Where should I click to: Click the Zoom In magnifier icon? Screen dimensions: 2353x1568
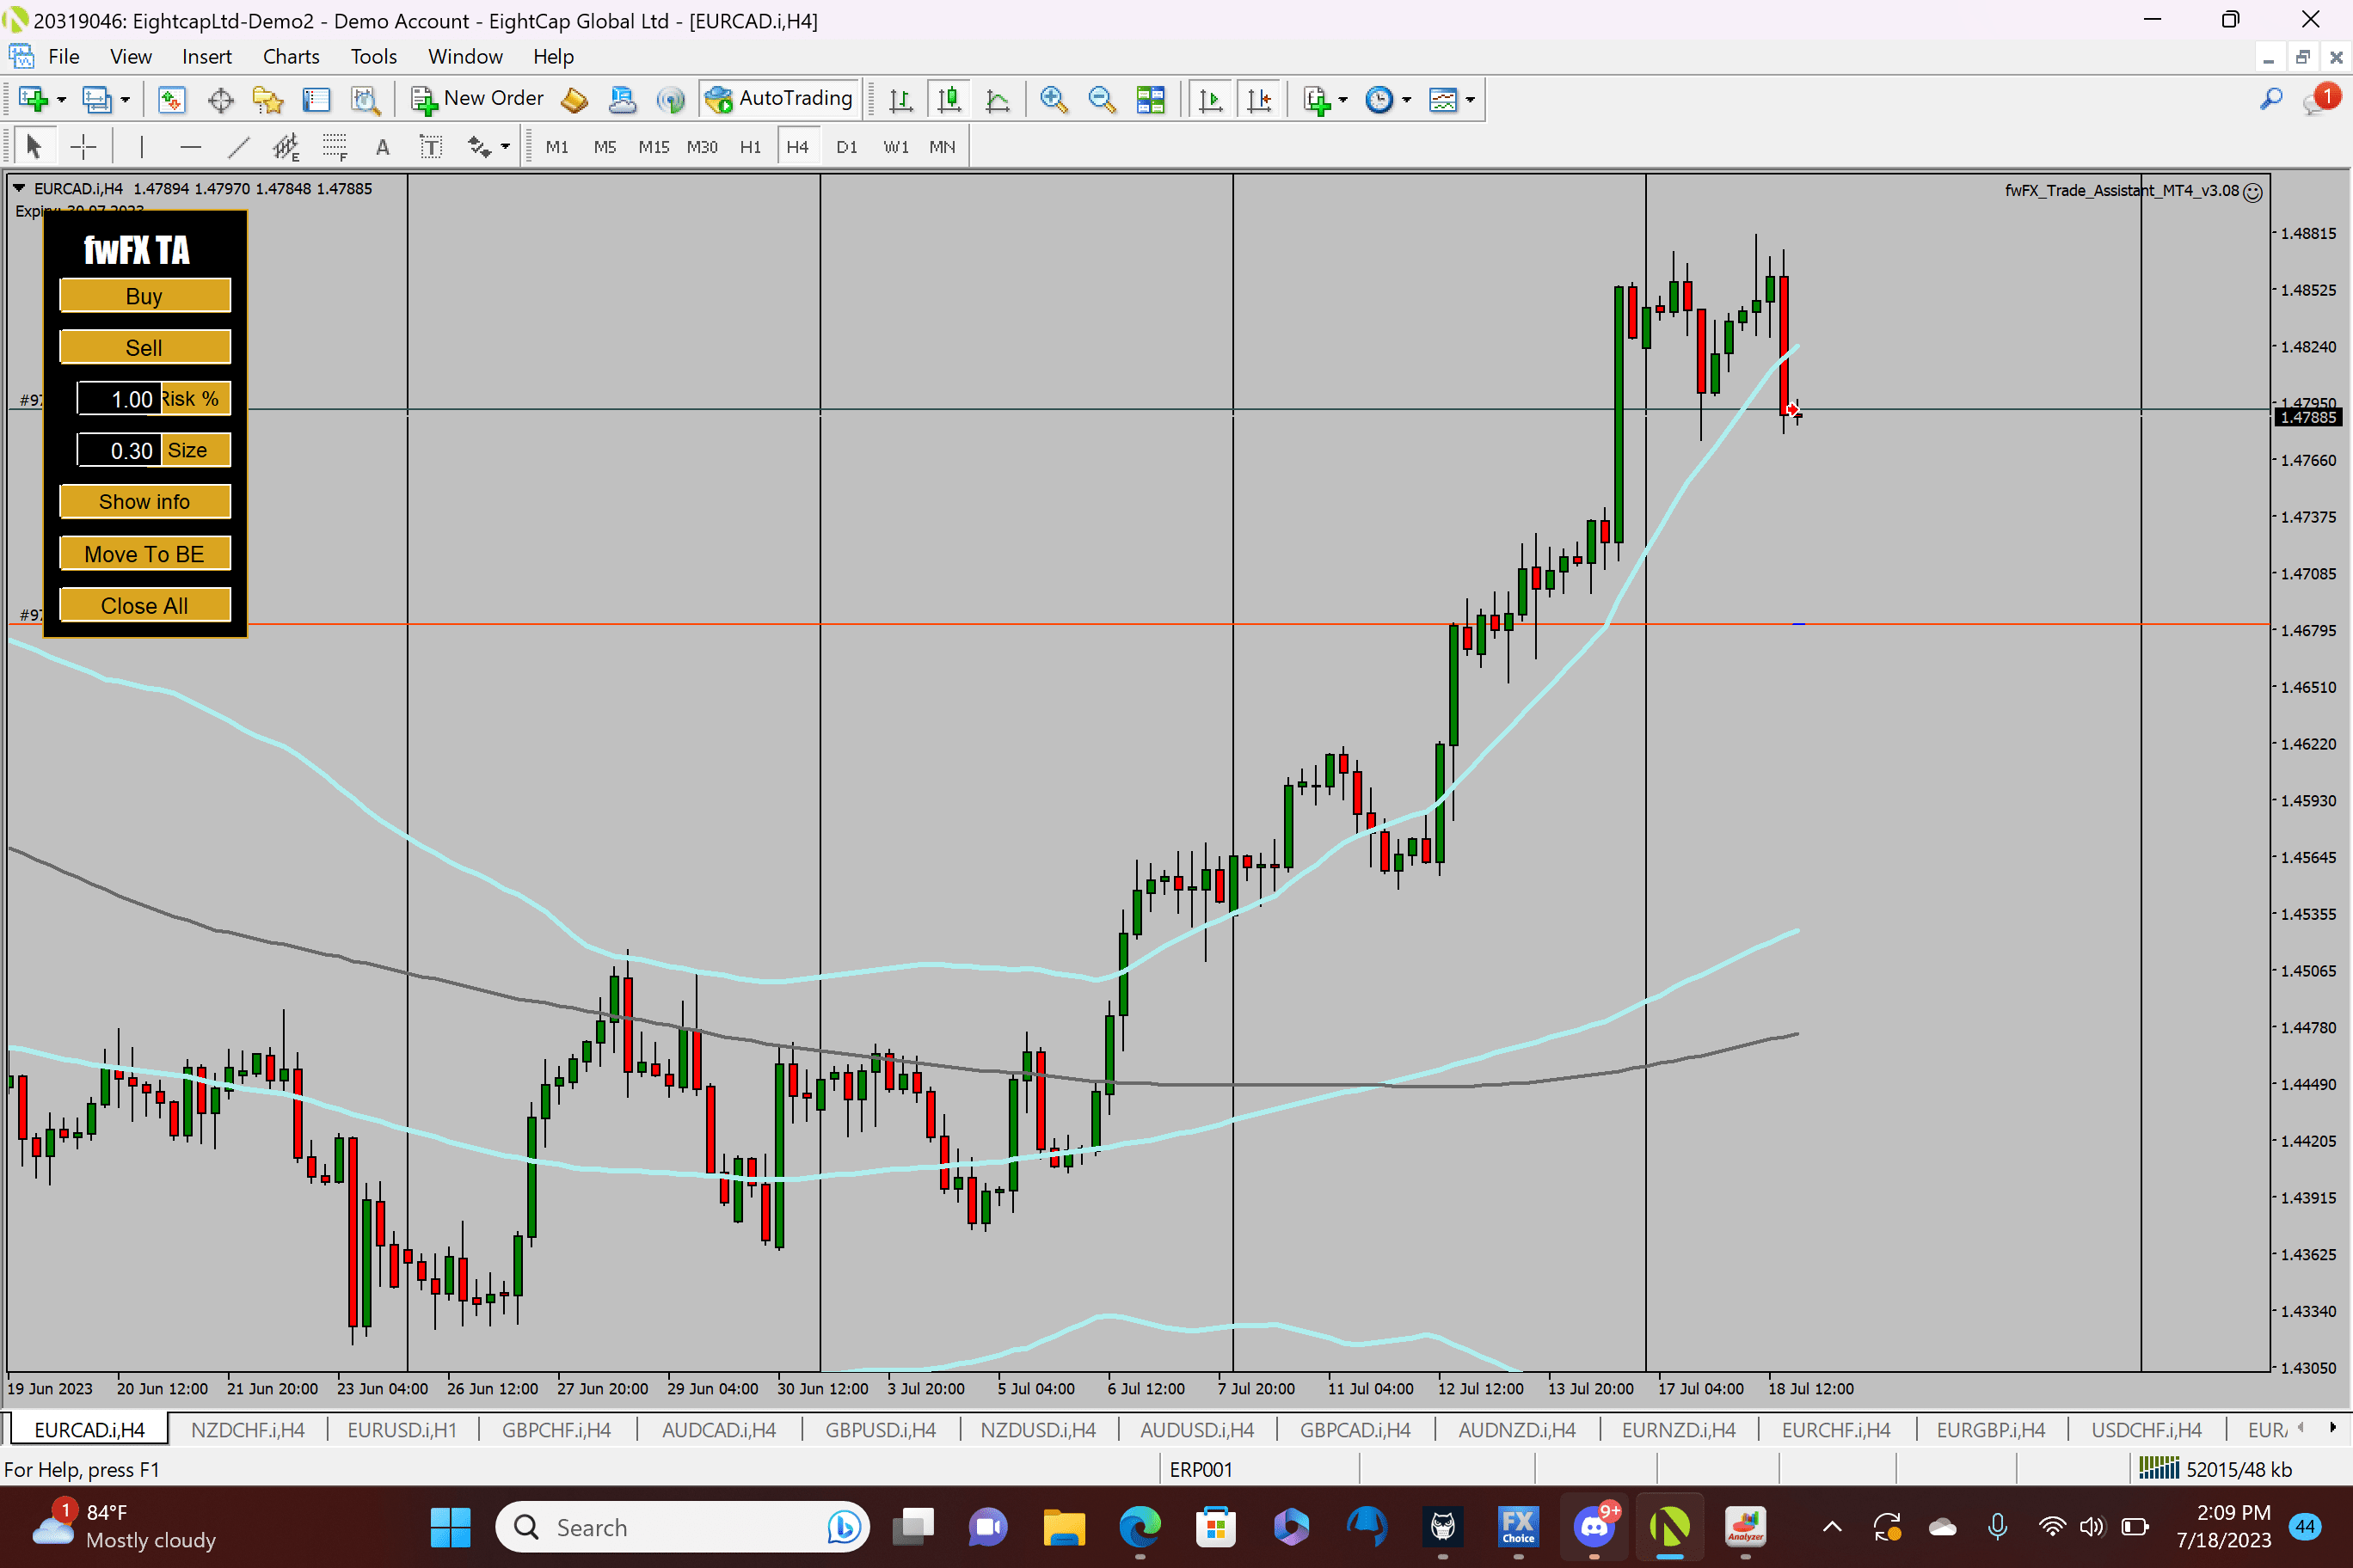(1053, 99)
